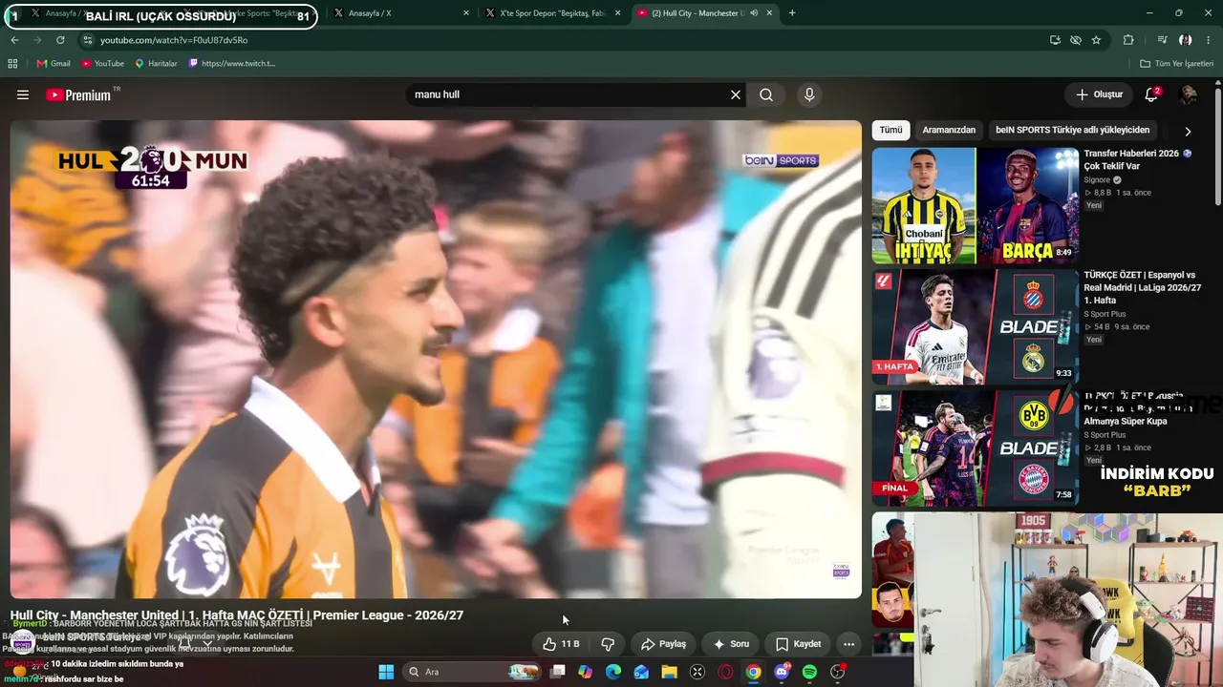Click the Soru ask button
Screen dimensions: 1223x687
(x=731, y=644)
